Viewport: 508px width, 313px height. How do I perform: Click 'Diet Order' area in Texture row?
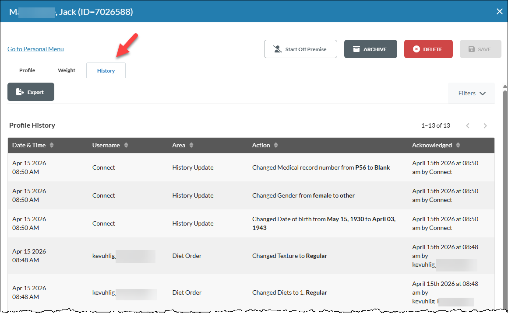click(x=187, y=256)
